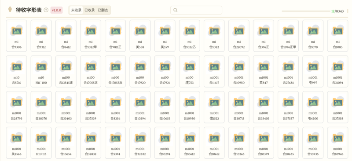Open the image folder icon for 合1022甲
Viewport: 352px width, 161px height.
click(91, 31)
